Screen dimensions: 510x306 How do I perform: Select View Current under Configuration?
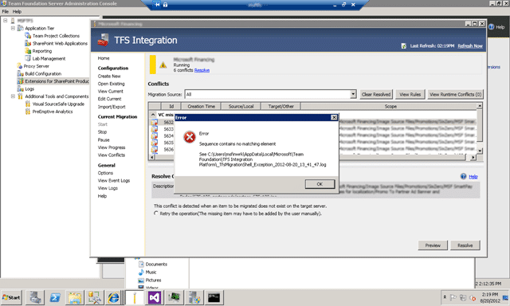(110, 92)
